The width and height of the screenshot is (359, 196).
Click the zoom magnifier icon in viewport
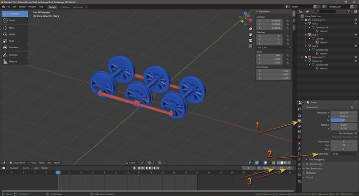pyautogui.click(x=251, y=29)
